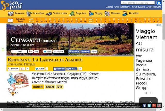Open the Shopping category
Image resolution: width=165 pixels, height=111 pixels.
coord(95,13)
